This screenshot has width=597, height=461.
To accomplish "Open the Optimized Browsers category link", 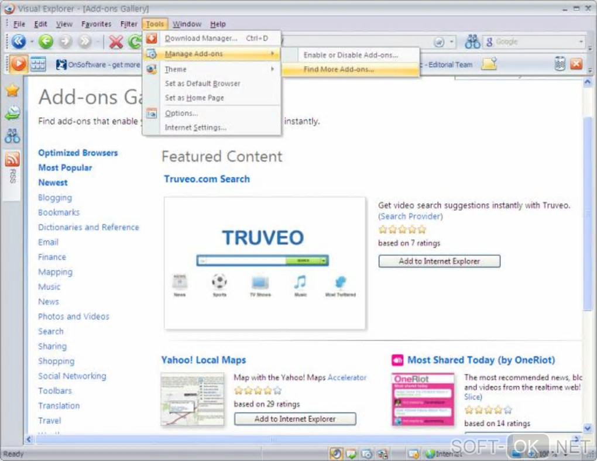I will point(78,153).
